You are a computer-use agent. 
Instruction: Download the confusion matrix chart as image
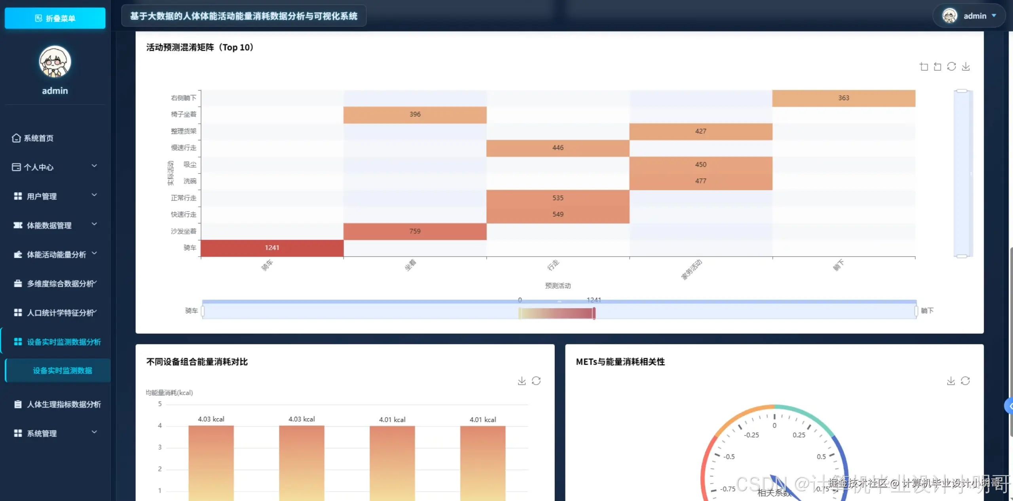(966, 66)
